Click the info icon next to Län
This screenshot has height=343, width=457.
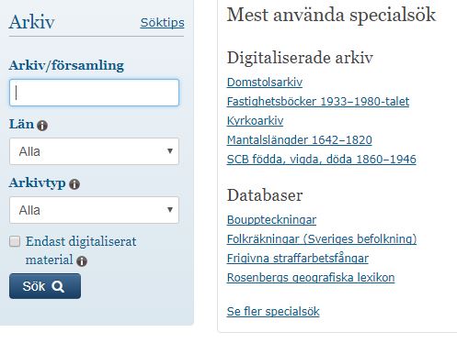42,126
